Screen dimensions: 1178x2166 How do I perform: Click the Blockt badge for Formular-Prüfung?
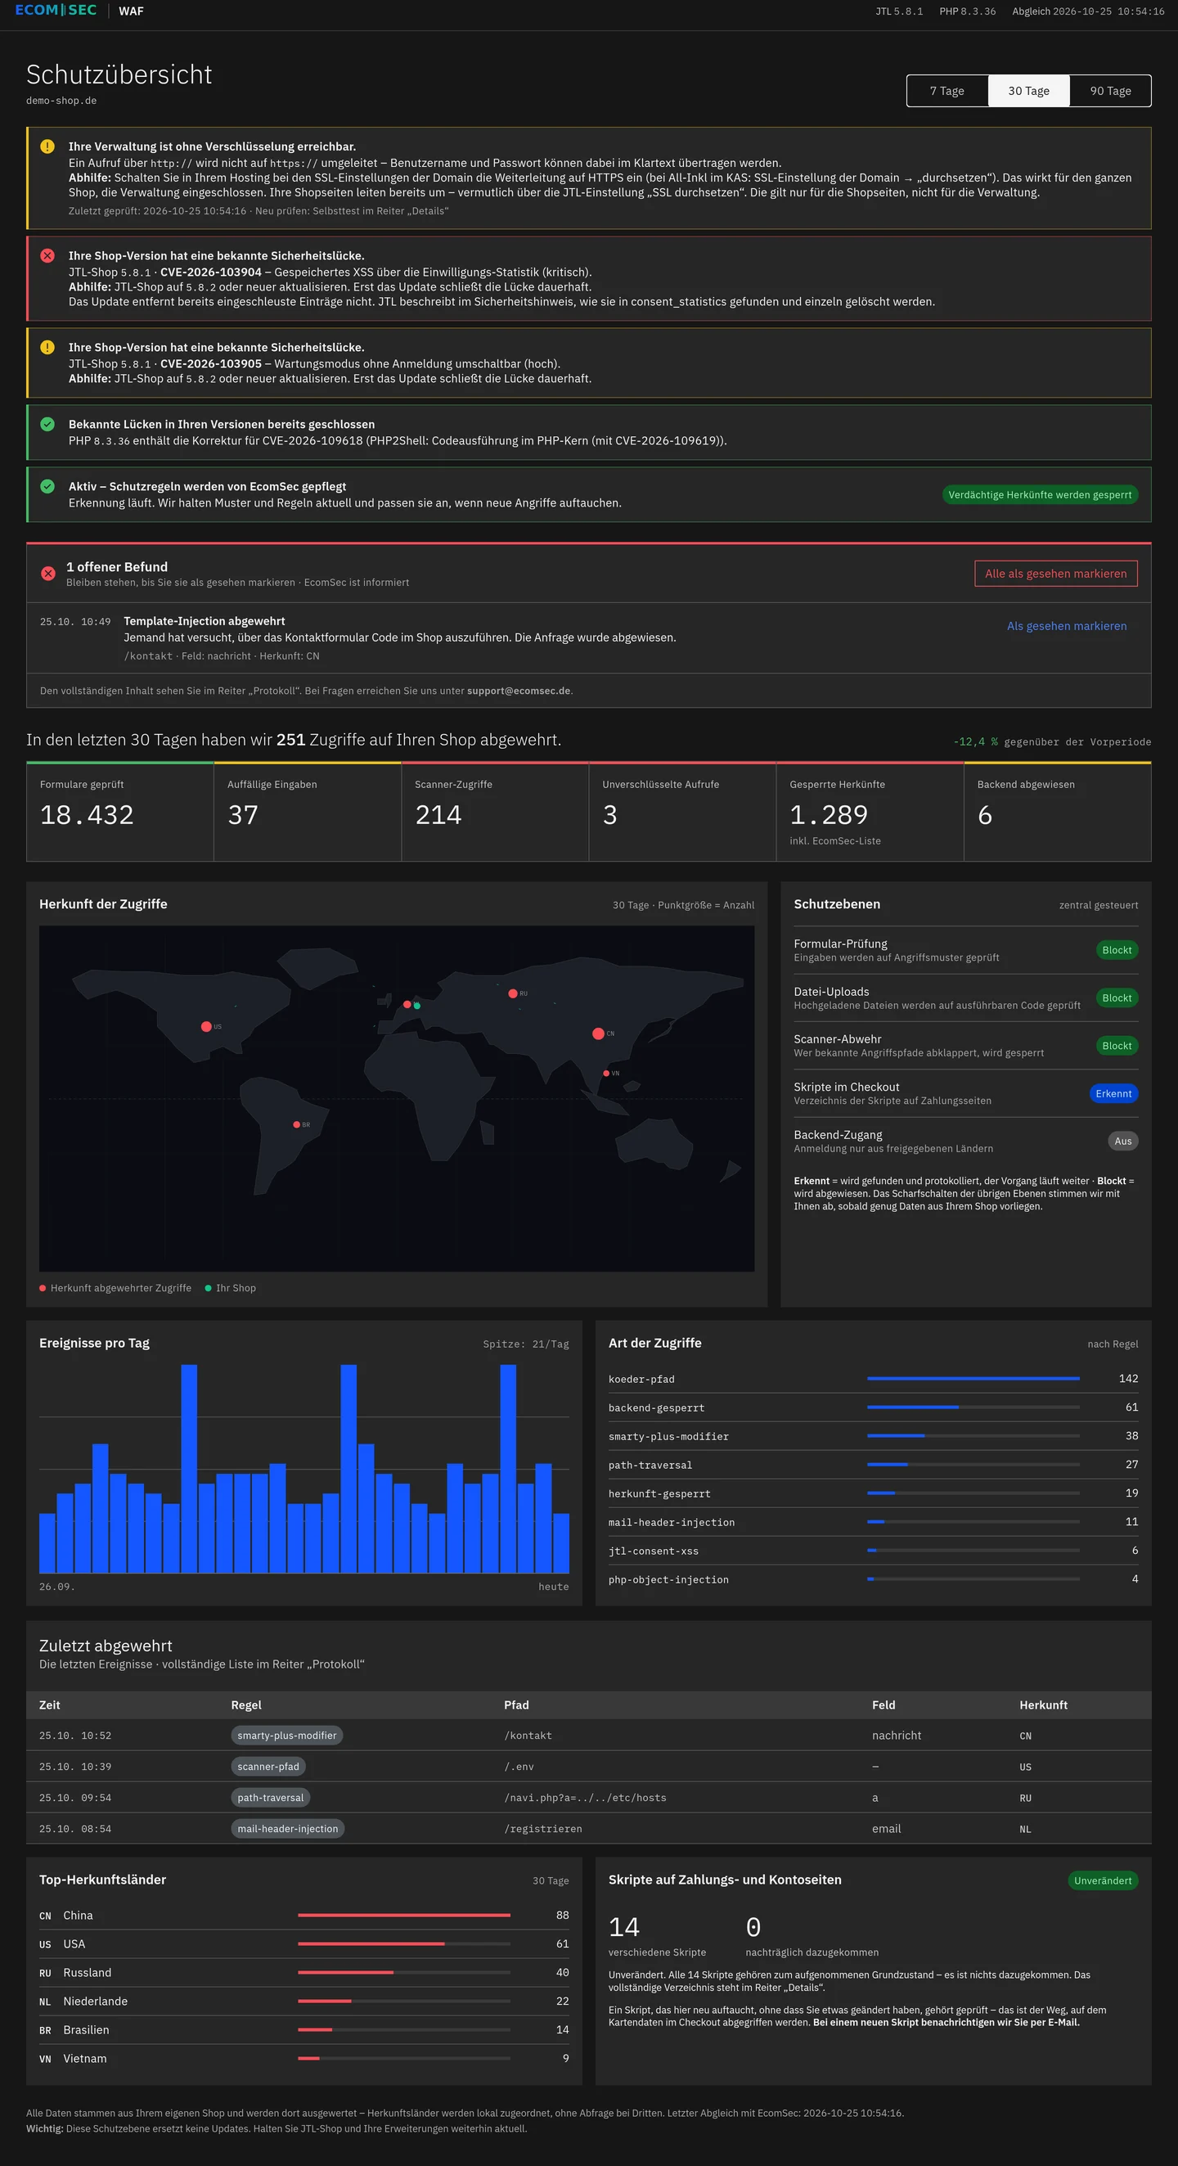(x=1117, y=950)
